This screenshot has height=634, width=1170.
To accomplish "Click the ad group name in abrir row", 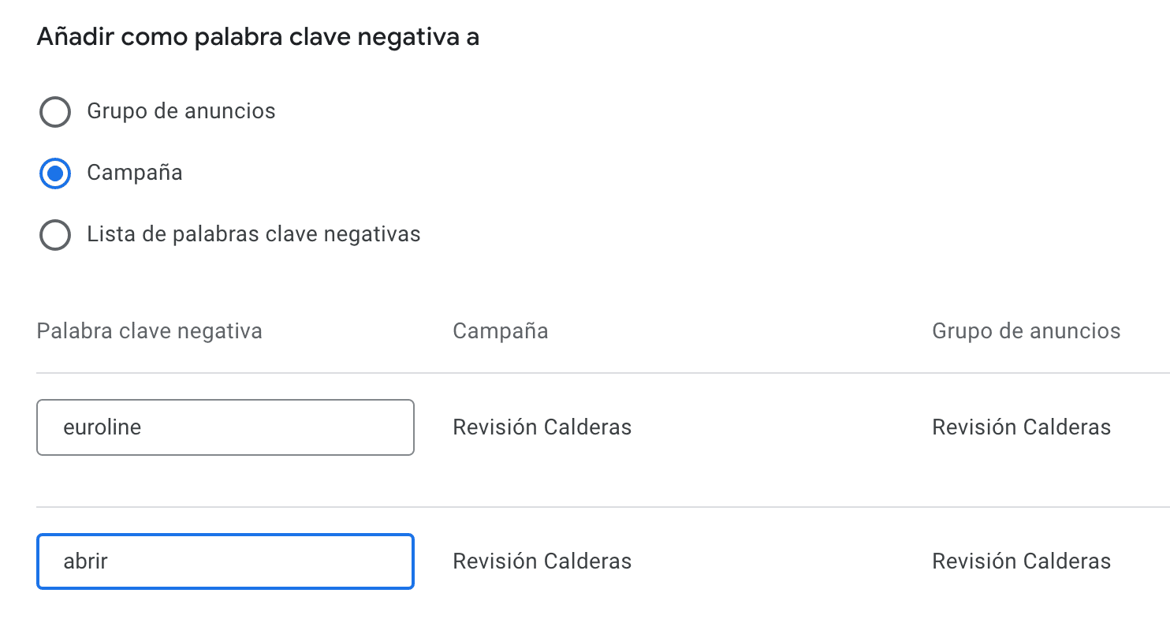I will pyautogui.click(x=1021, y=561).
